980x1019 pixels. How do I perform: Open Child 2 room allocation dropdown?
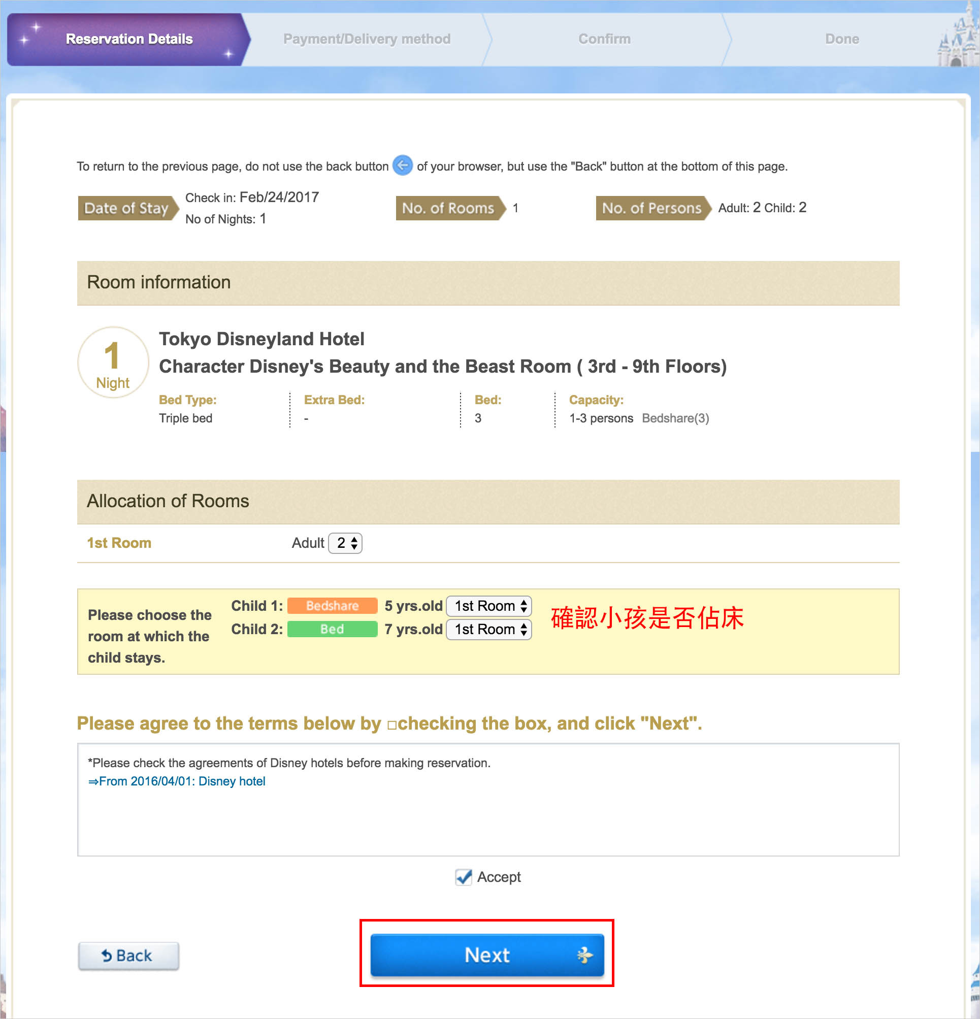click(488, 629)
